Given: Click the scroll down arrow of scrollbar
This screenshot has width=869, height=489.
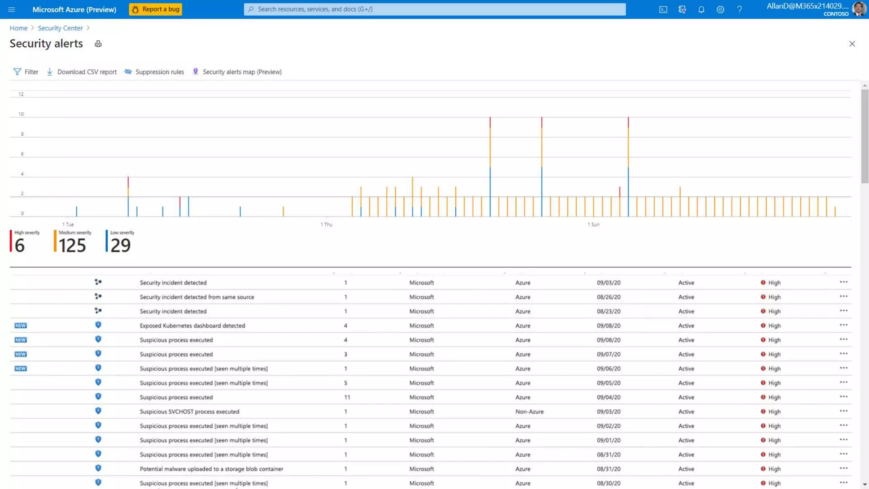Looking at the screenshot, I should point(864,484).
